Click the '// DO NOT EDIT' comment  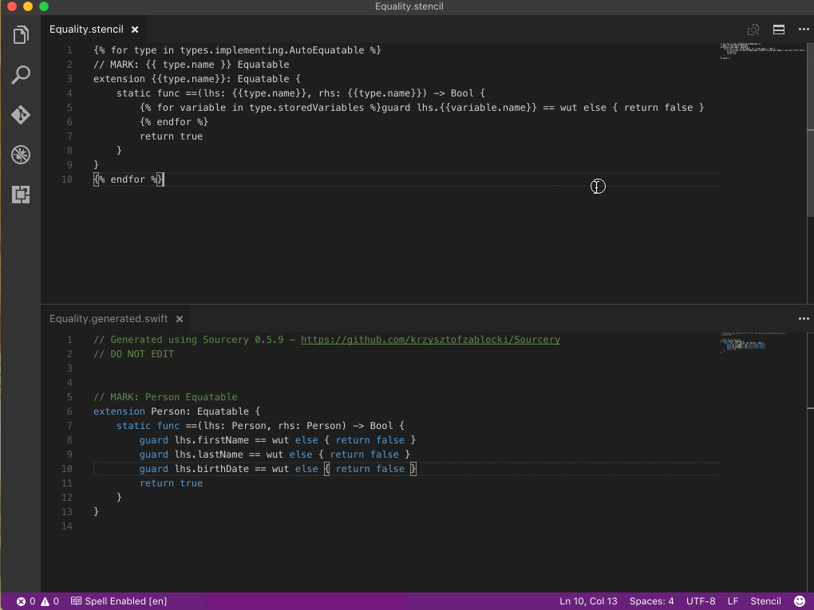133,354
